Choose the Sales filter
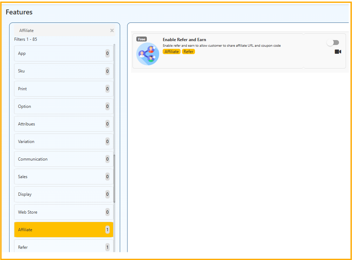 point(64,177)
